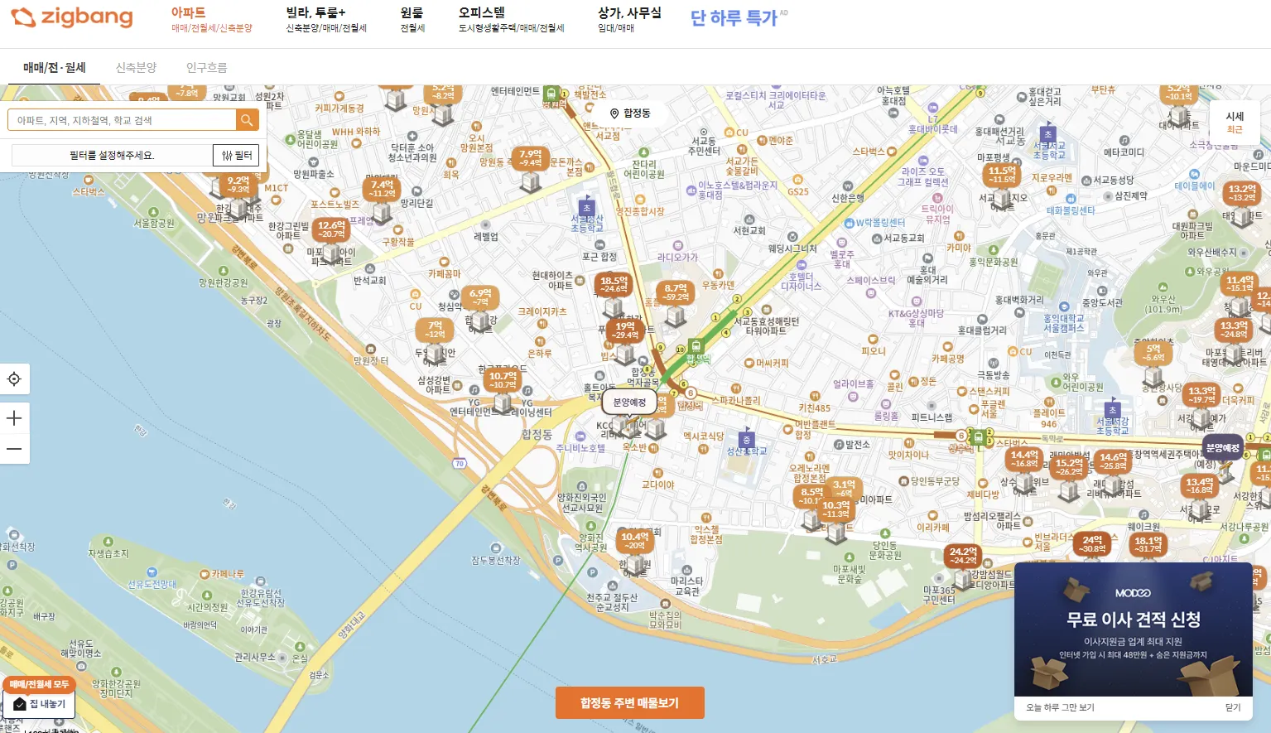Click the orange search magnifier icon

point(247,120)
